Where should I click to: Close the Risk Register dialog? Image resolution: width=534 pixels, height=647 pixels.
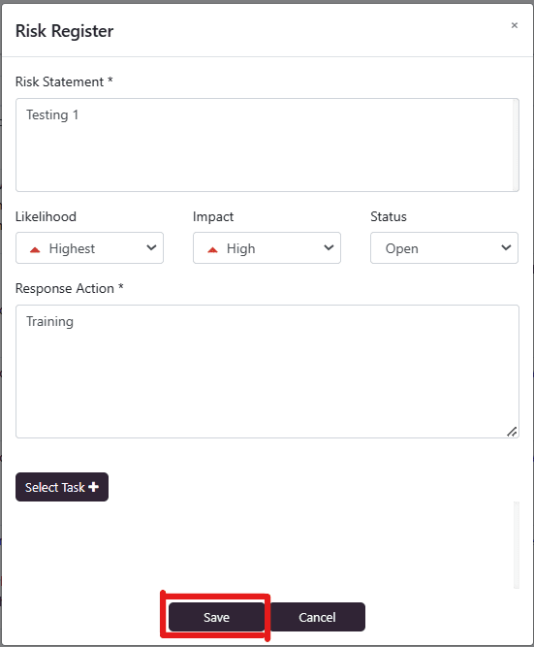(515, 25)
